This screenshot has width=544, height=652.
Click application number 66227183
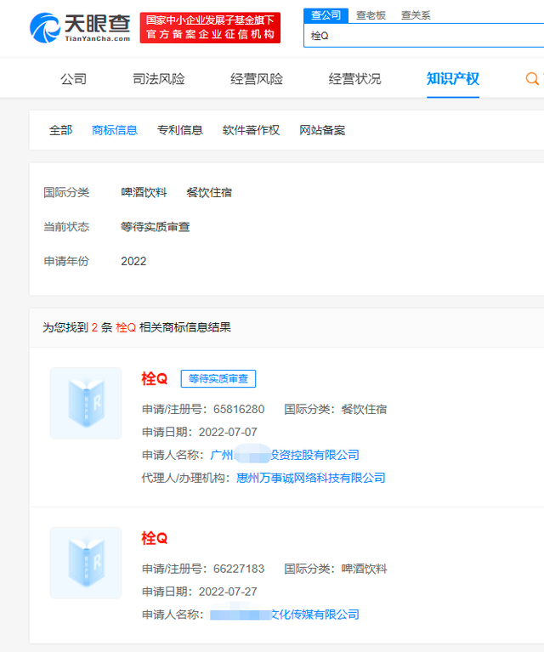point(239,569)
